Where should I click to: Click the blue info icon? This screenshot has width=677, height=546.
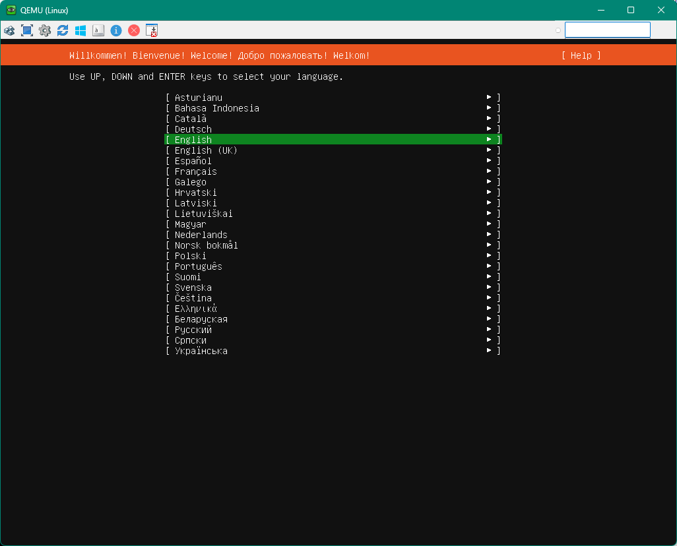pos(116,30)
